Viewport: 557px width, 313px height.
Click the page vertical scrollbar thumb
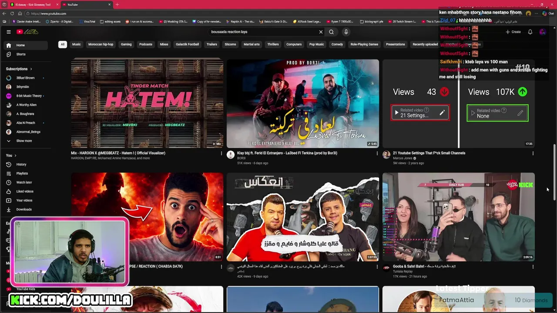tap(554, 172)
